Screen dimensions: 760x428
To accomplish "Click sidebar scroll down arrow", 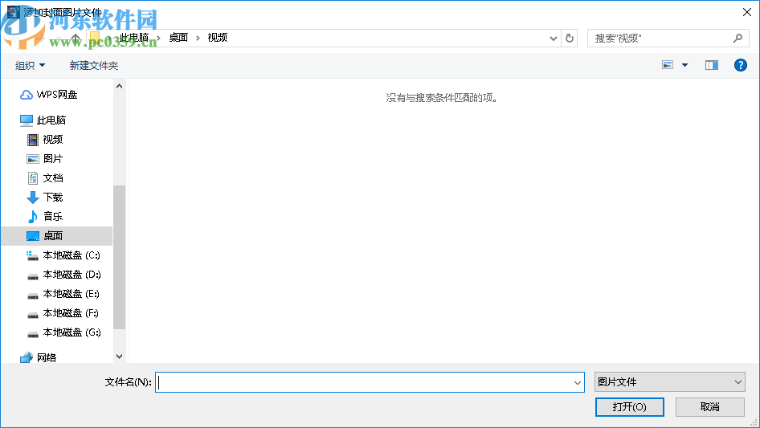I will tap(119, 357).
